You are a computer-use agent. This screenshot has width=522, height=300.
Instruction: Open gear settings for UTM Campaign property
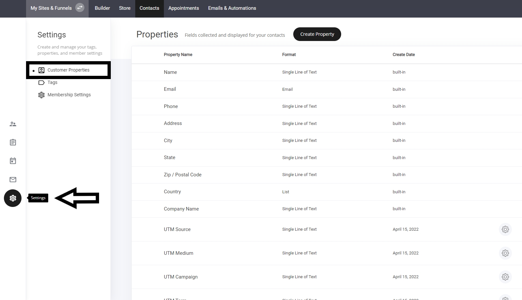coord(505,277)
